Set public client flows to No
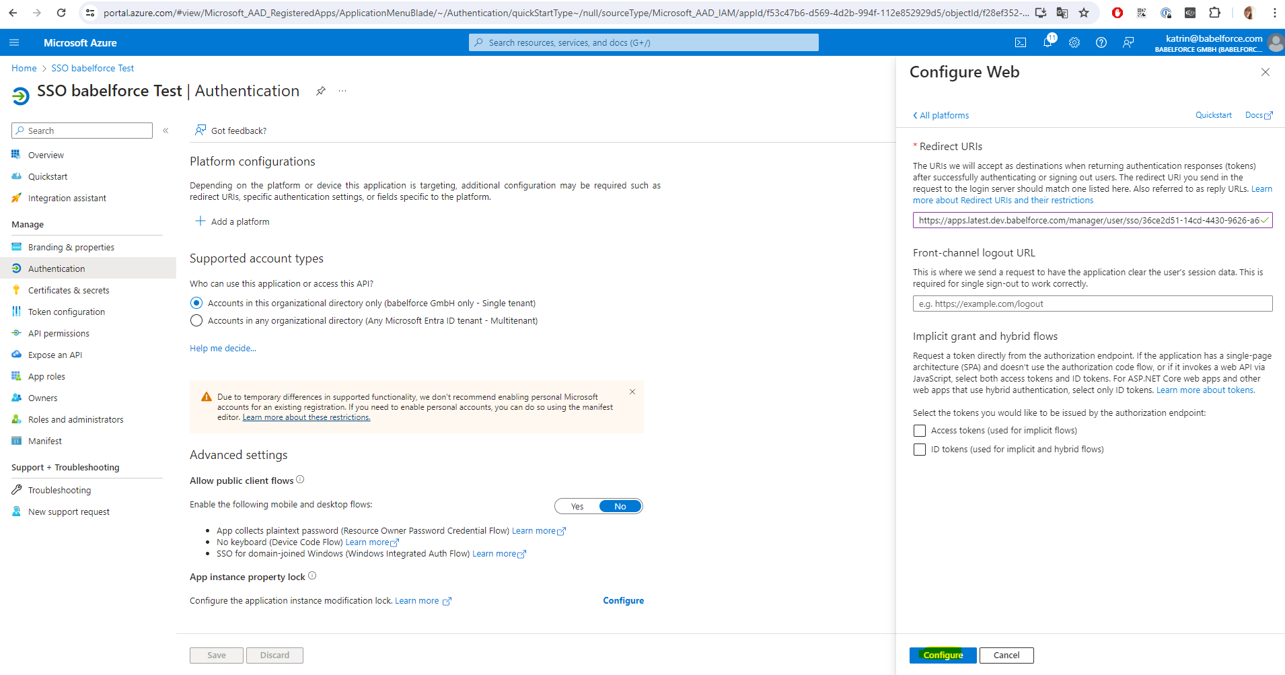The image size is (1285, 675). 620,506
